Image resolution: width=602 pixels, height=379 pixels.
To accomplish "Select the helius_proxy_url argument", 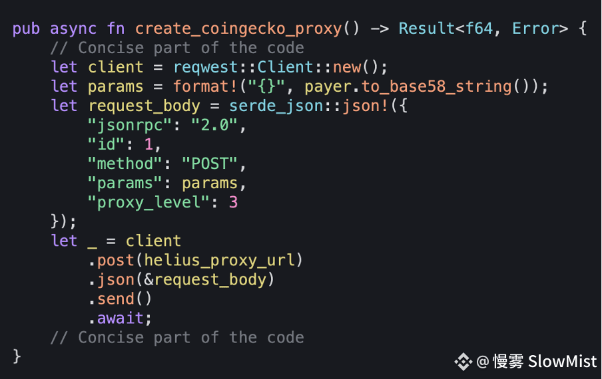I will tap(219, 261).
